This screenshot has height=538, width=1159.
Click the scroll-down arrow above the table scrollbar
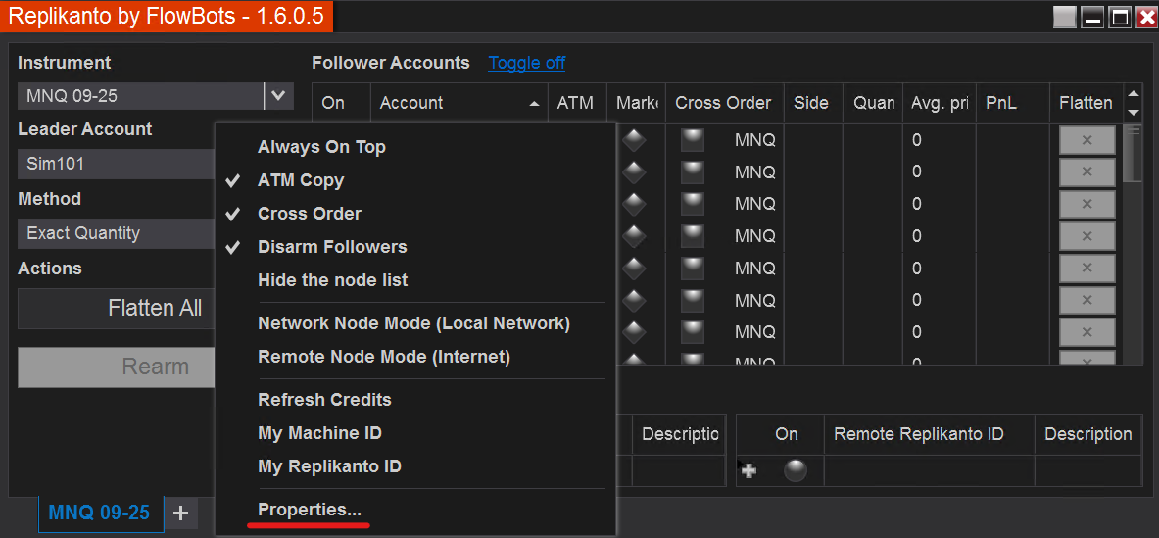1134,112
